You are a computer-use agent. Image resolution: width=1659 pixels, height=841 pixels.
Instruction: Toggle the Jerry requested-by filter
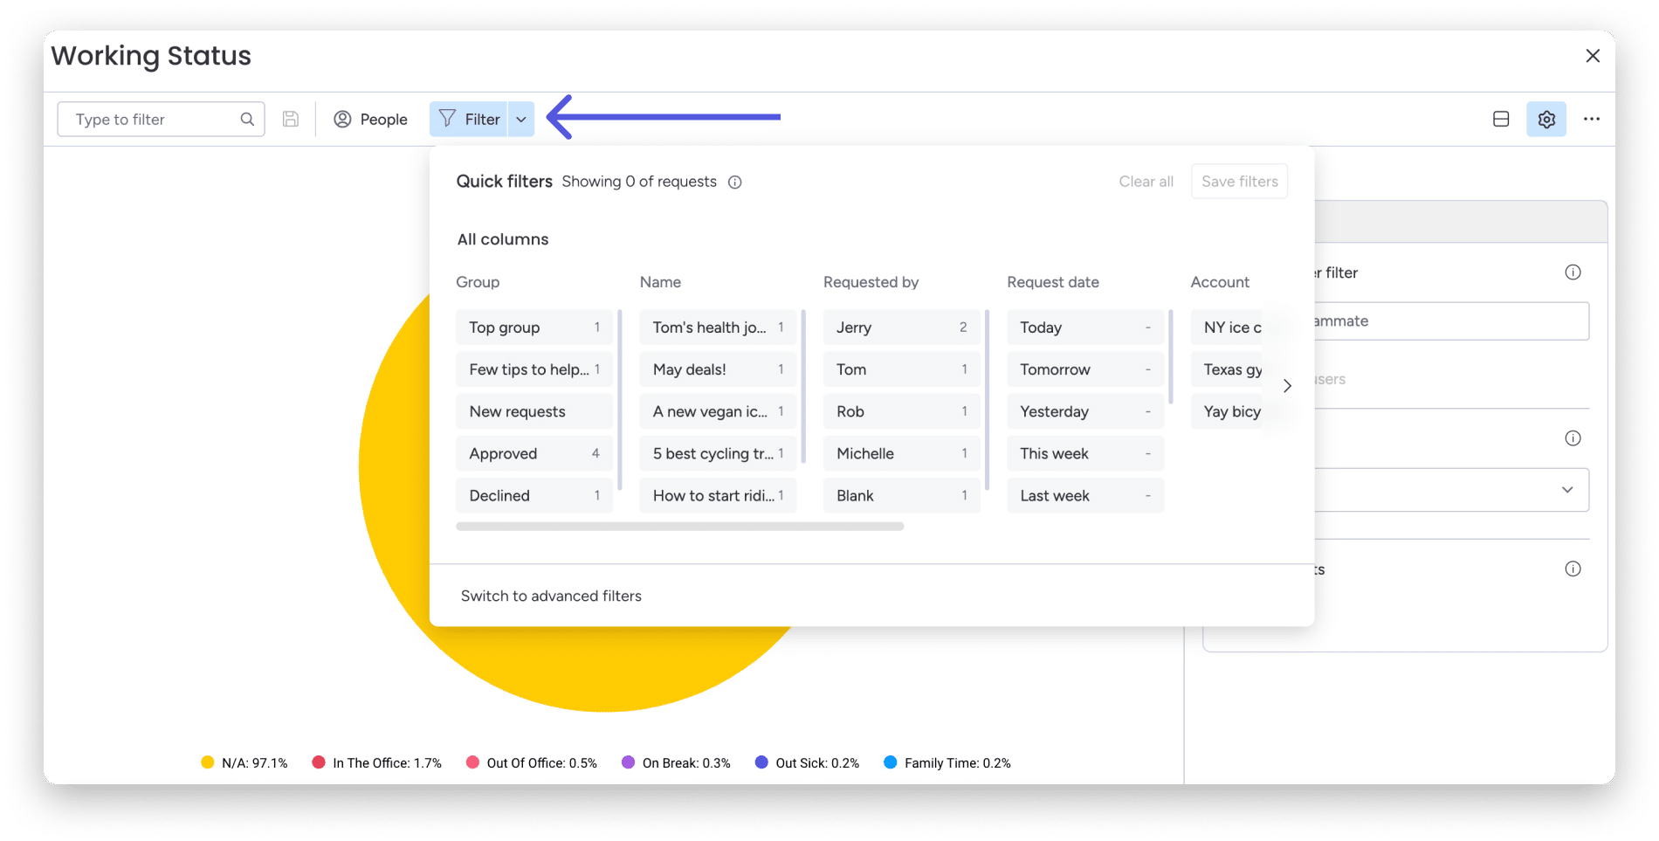point(901,327)
